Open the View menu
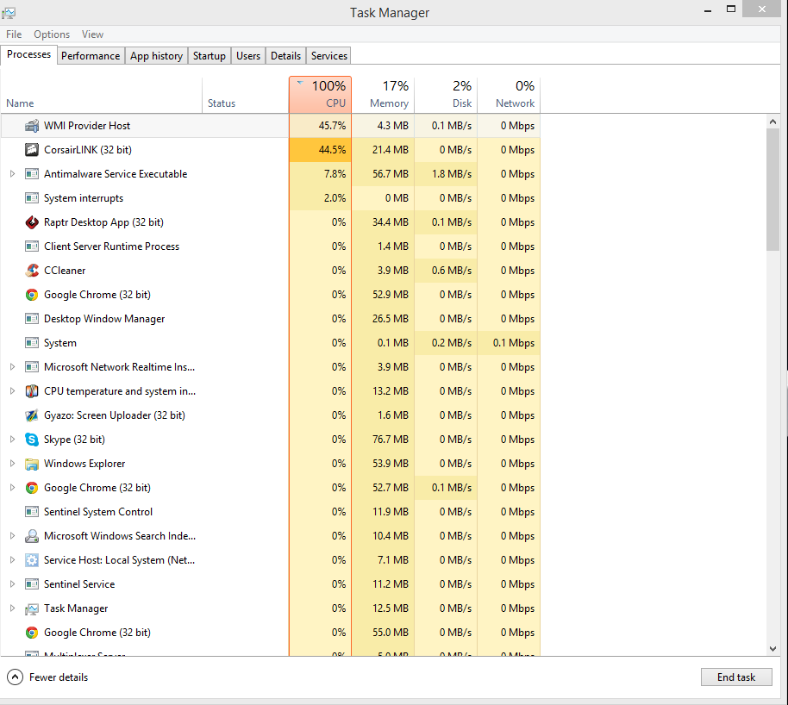788x705 pixels. pyautogui.click(x=92, y=34)
